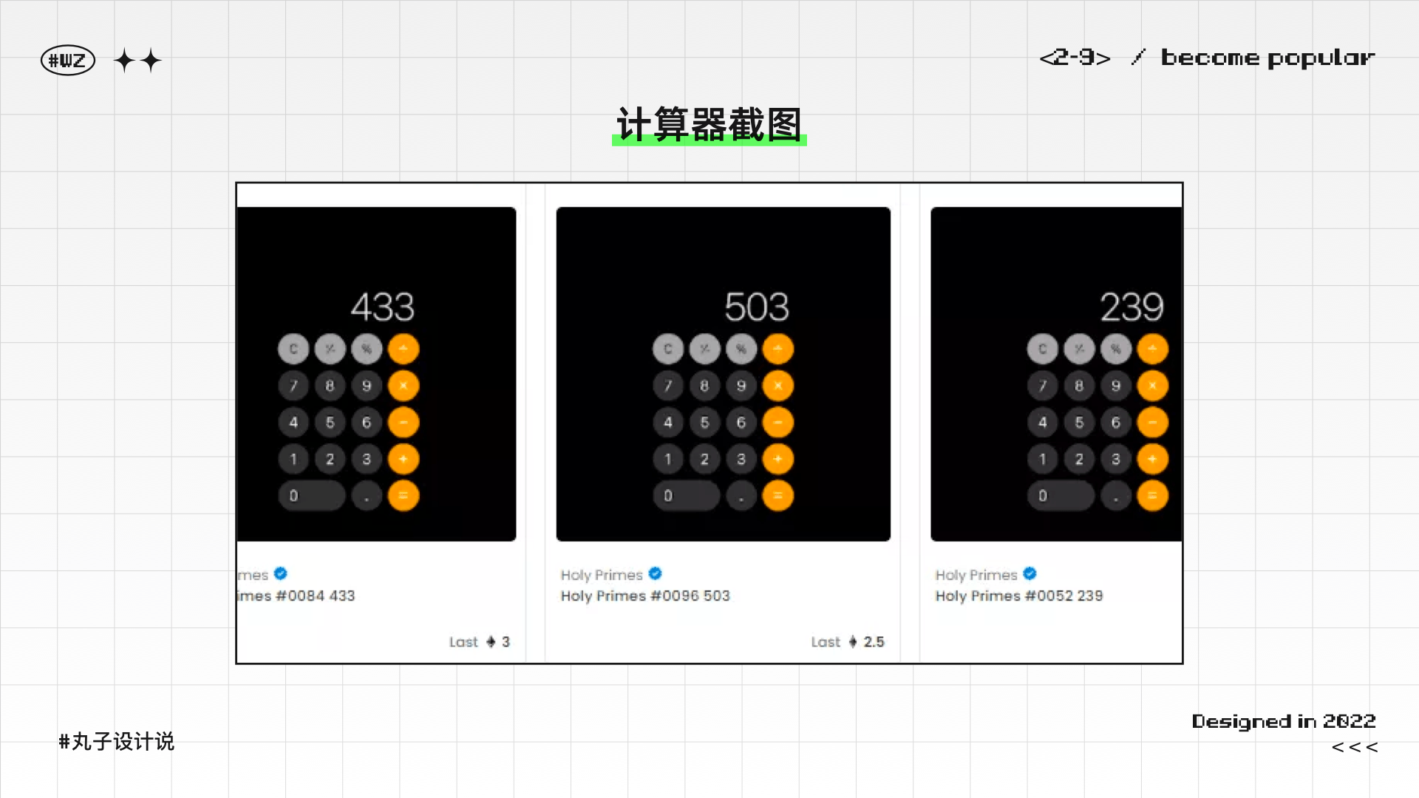Click the green highlighted 计算器截图 heading
The height and width of the screenshot is (798, 1419).
tap(709, 126)
